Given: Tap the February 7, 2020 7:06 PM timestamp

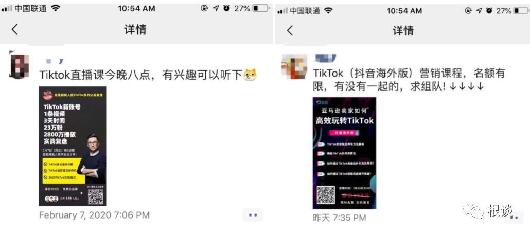Looking at the screenshot, I should (94, 215).
